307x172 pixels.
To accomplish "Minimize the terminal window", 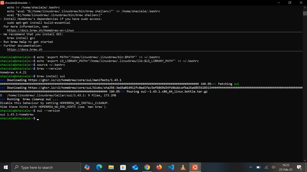I will coord(279,3).
